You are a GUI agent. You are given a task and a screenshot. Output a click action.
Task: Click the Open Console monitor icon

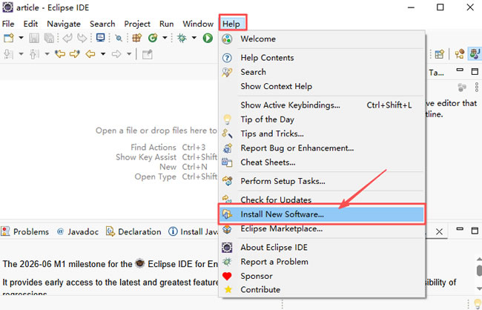(100, 38)
